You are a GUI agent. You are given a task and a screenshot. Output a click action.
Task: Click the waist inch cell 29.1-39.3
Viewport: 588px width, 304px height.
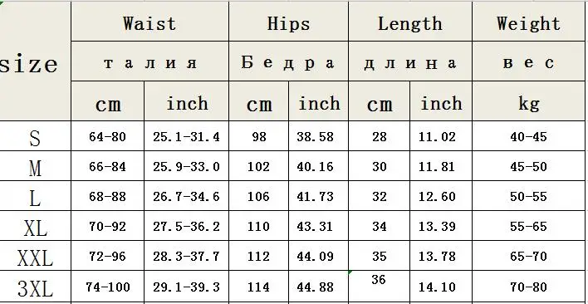[186, 287]
